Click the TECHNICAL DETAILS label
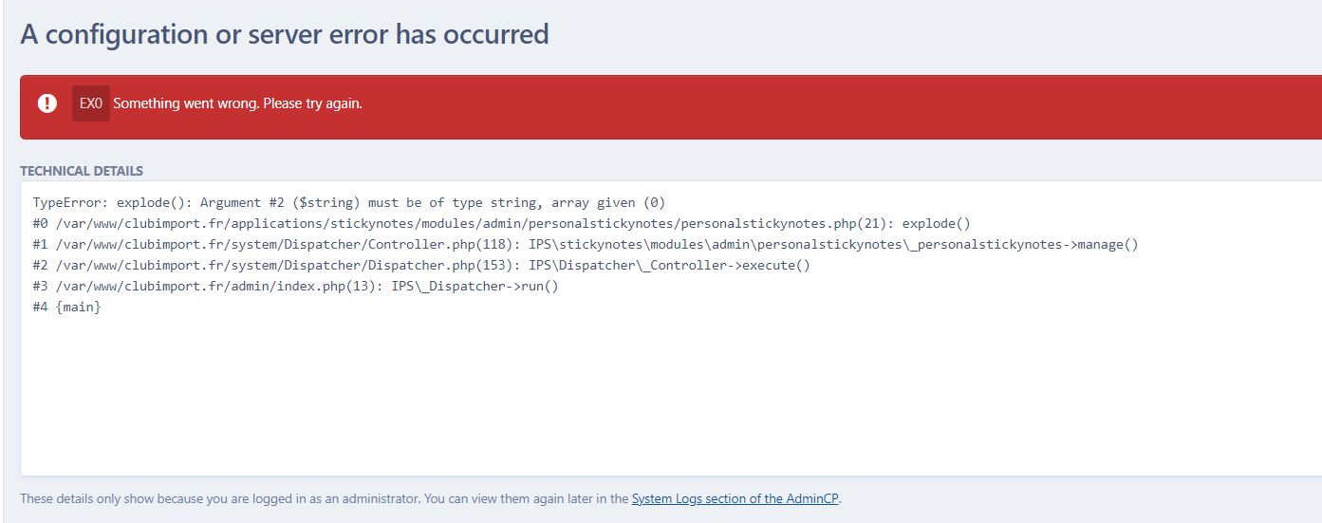Viewport: 1322px width, 523px height. point(82,171)
